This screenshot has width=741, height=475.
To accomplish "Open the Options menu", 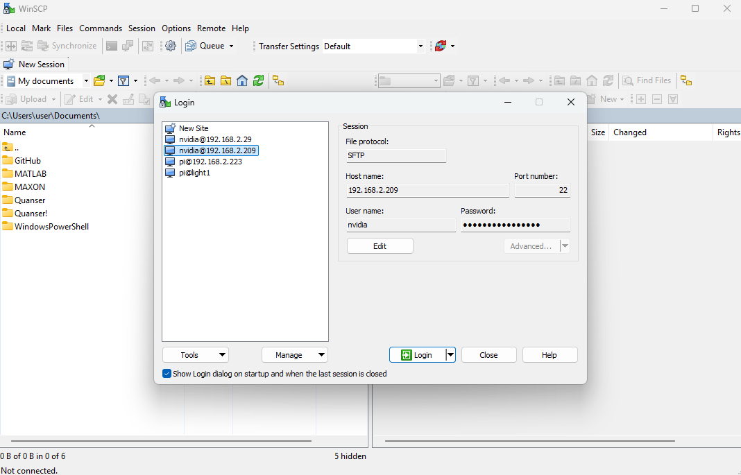I will pyautogui.click(x=176, y=28).
